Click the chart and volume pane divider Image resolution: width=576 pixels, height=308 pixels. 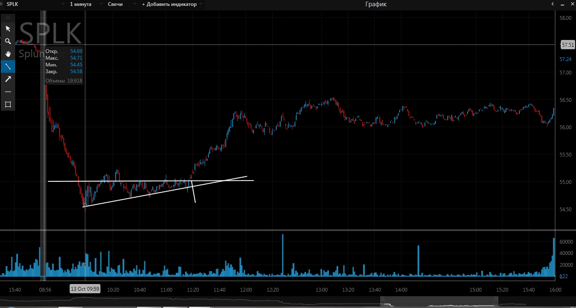coord(288,230)
